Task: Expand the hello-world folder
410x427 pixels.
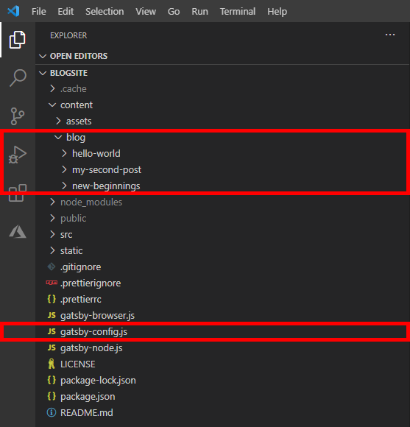Action: (64, 153)
